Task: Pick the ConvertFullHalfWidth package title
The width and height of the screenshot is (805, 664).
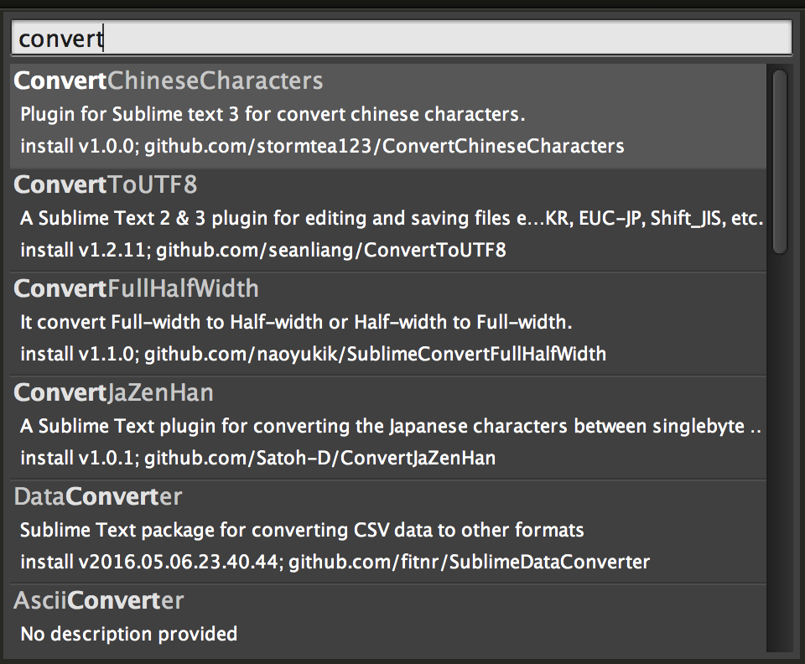Action: (137, 288)
